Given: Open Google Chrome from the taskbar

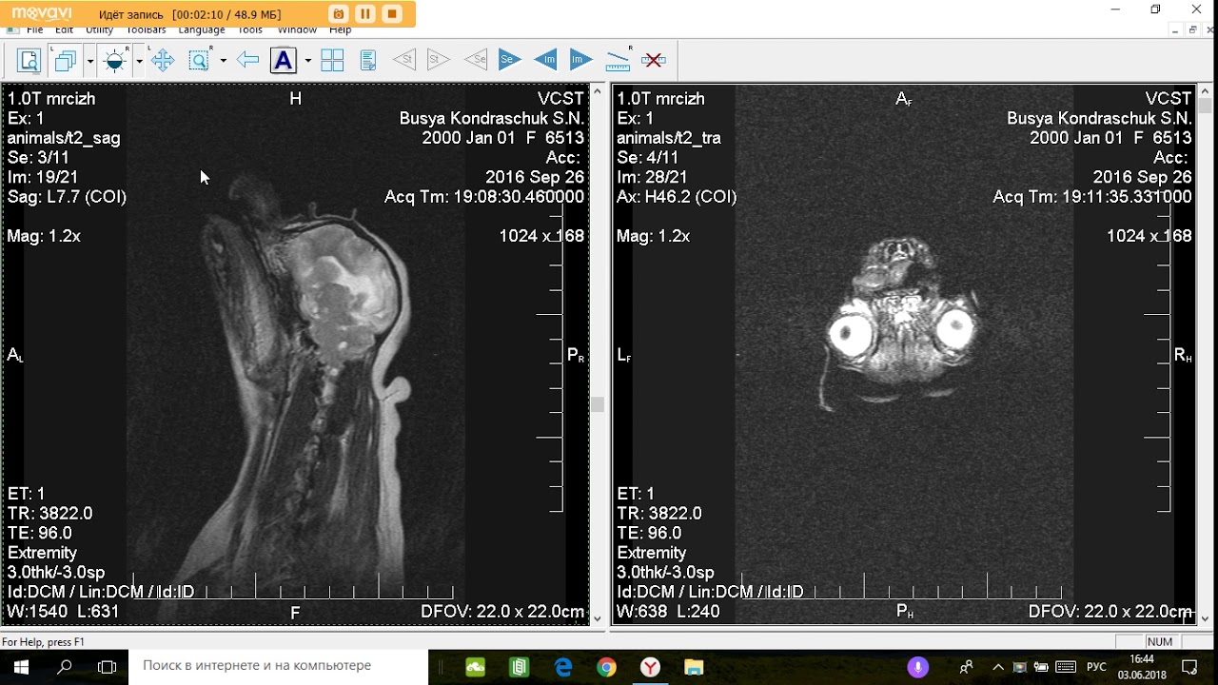Looking at the screenshot, I should (606, 667).
